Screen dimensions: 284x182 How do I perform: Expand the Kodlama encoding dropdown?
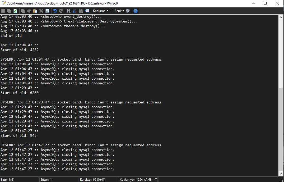click(x=100, y=11)
